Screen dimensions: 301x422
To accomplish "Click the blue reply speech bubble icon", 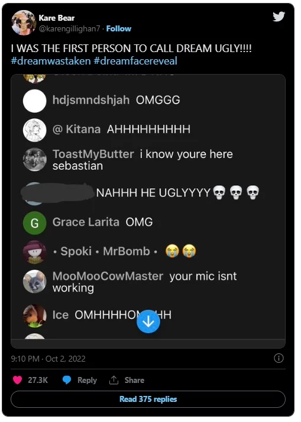I will (67, 380).
